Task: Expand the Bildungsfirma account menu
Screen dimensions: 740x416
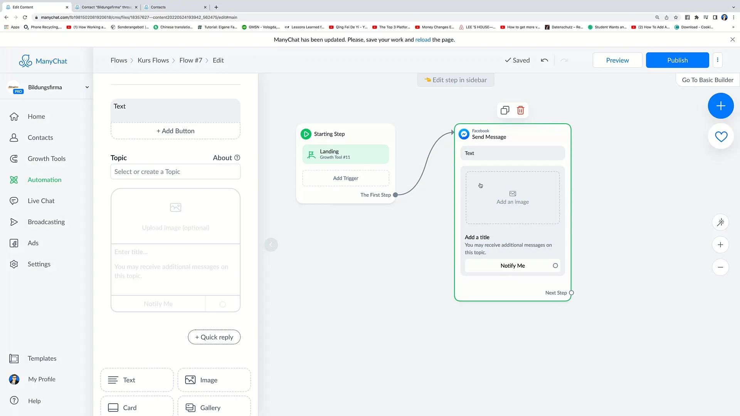Action: pos(86,87)
